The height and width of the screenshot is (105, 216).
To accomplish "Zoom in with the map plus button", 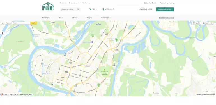I will [2, 33].
